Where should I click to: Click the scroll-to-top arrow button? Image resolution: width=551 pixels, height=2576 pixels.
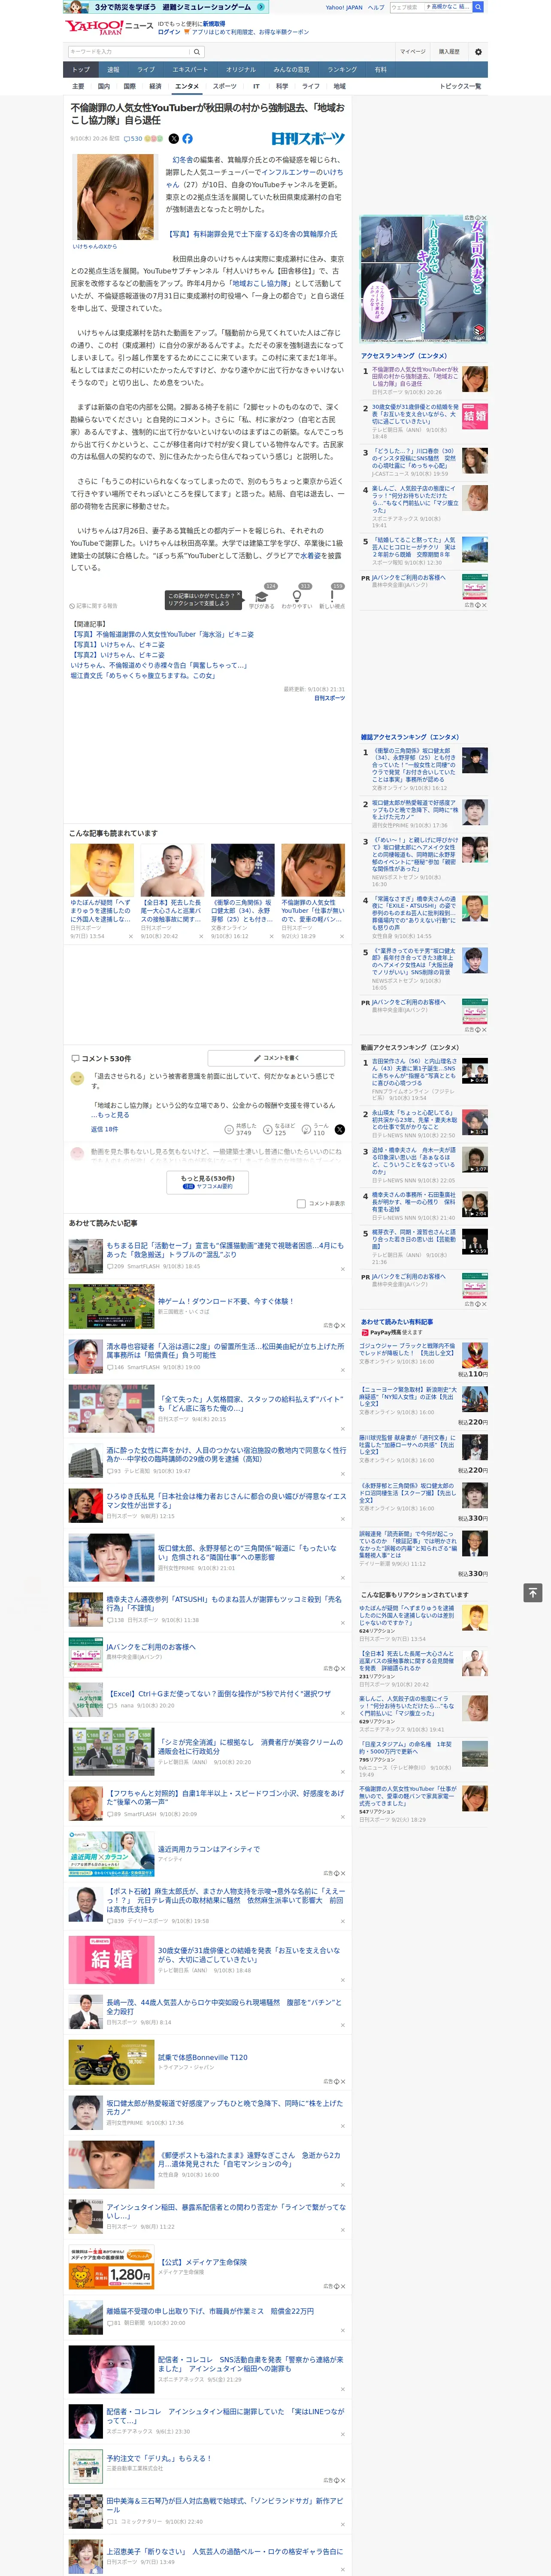(533, 1593)
